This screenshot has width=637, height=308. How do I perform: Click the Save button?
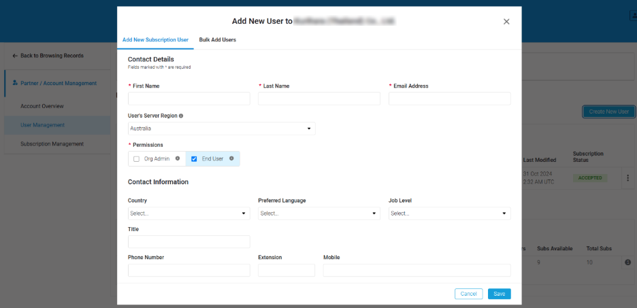pyautogui.click(x=499, y=294)
